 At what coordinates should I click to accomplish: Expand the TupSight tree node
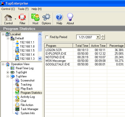pyautogui.click(x=8, y=72)
